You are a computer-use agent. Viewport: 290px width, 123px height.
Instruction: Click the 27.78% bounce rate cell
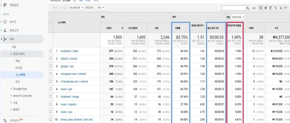[184, 104]
